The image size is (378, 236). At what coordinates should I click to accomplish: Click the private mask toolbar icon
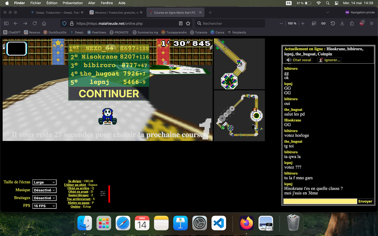pos(323,23)
